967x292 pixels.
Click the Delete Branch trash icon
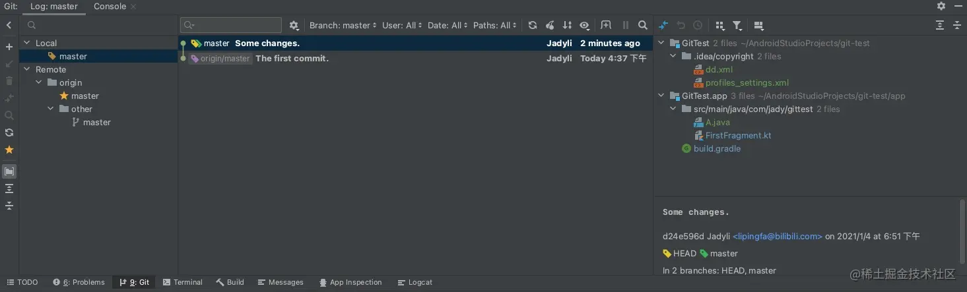coord(9,81)
